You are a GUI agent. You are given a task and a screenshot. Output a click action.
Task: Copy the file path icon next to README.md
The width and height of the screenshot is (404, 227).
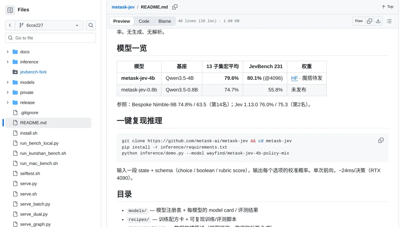tap(175, 7)
